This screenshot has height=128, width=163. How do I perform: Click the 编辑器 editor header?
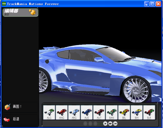(x=20, y=12)
